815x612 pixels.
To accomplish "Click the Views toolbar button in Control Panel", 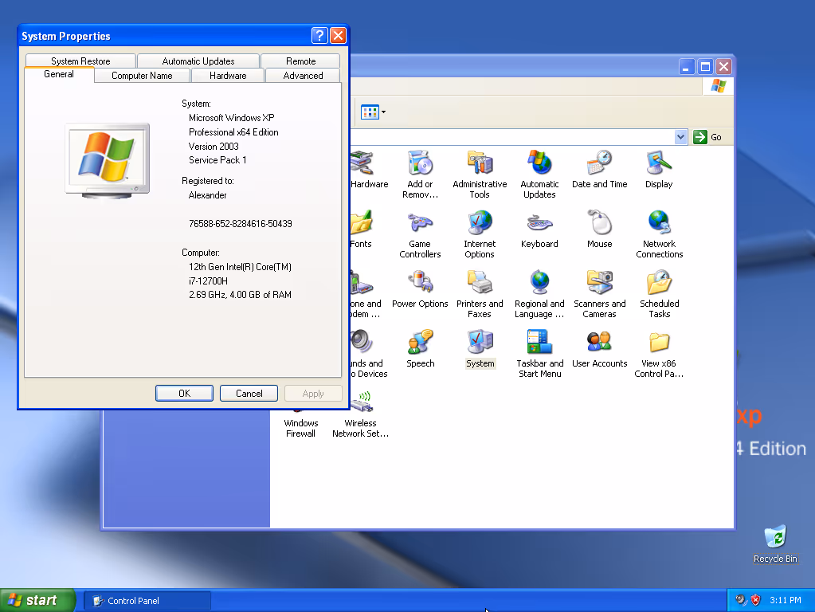I will click(373, 112).
